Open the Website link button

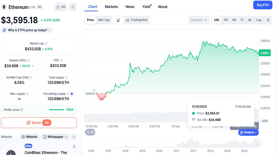29,137
